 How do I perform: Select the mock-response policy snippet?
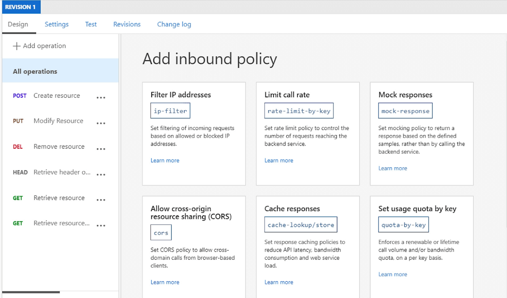coord(405,110)
